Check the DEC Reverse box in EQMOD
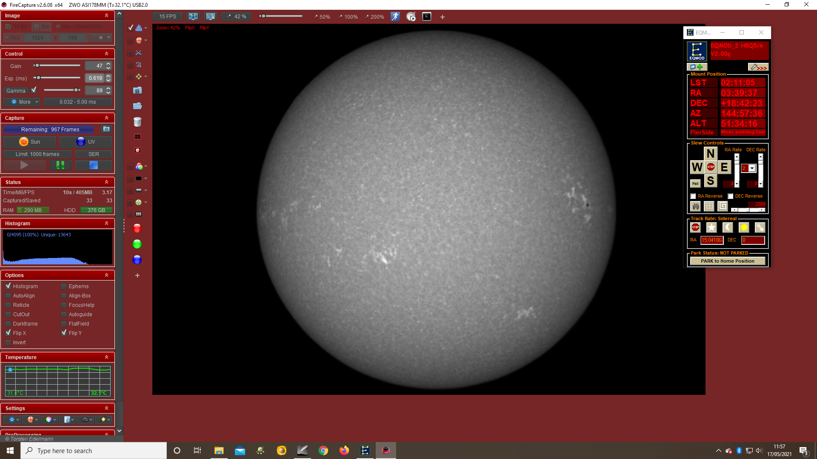 click(x=731, y=196)
